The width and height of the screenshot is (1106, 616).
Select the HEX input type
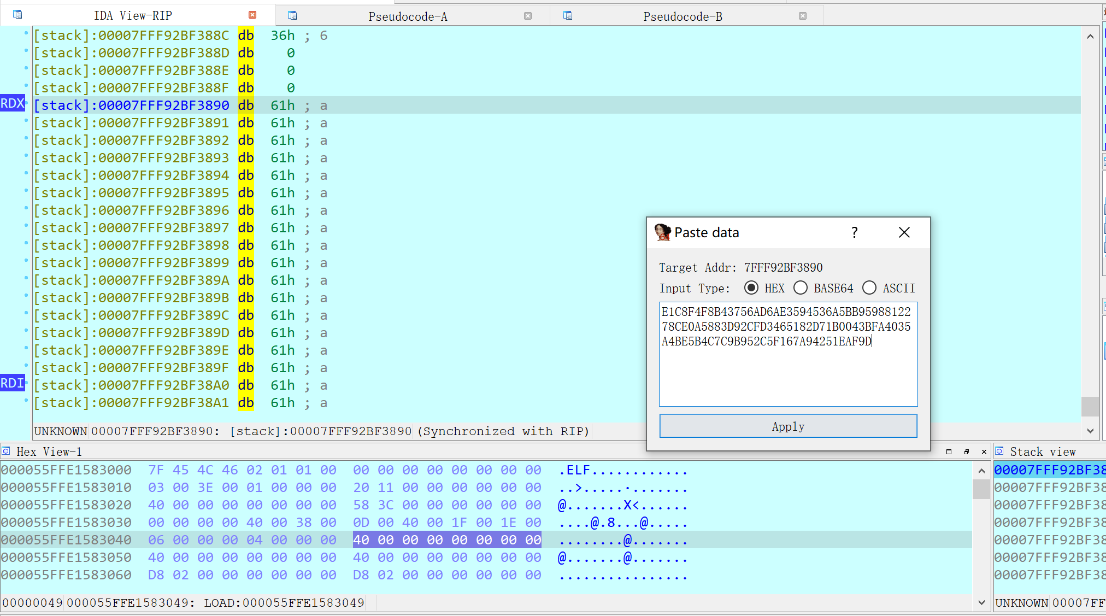pos(751,288)
